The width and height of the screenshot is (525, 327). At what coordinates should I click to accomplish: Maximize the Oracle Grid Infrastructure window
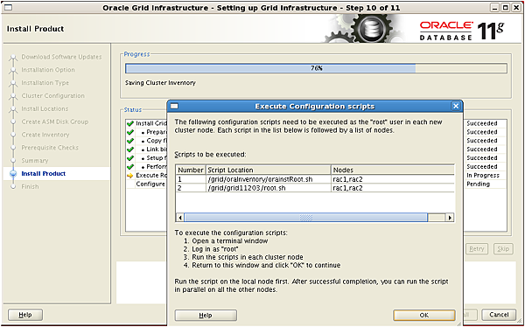506,8
